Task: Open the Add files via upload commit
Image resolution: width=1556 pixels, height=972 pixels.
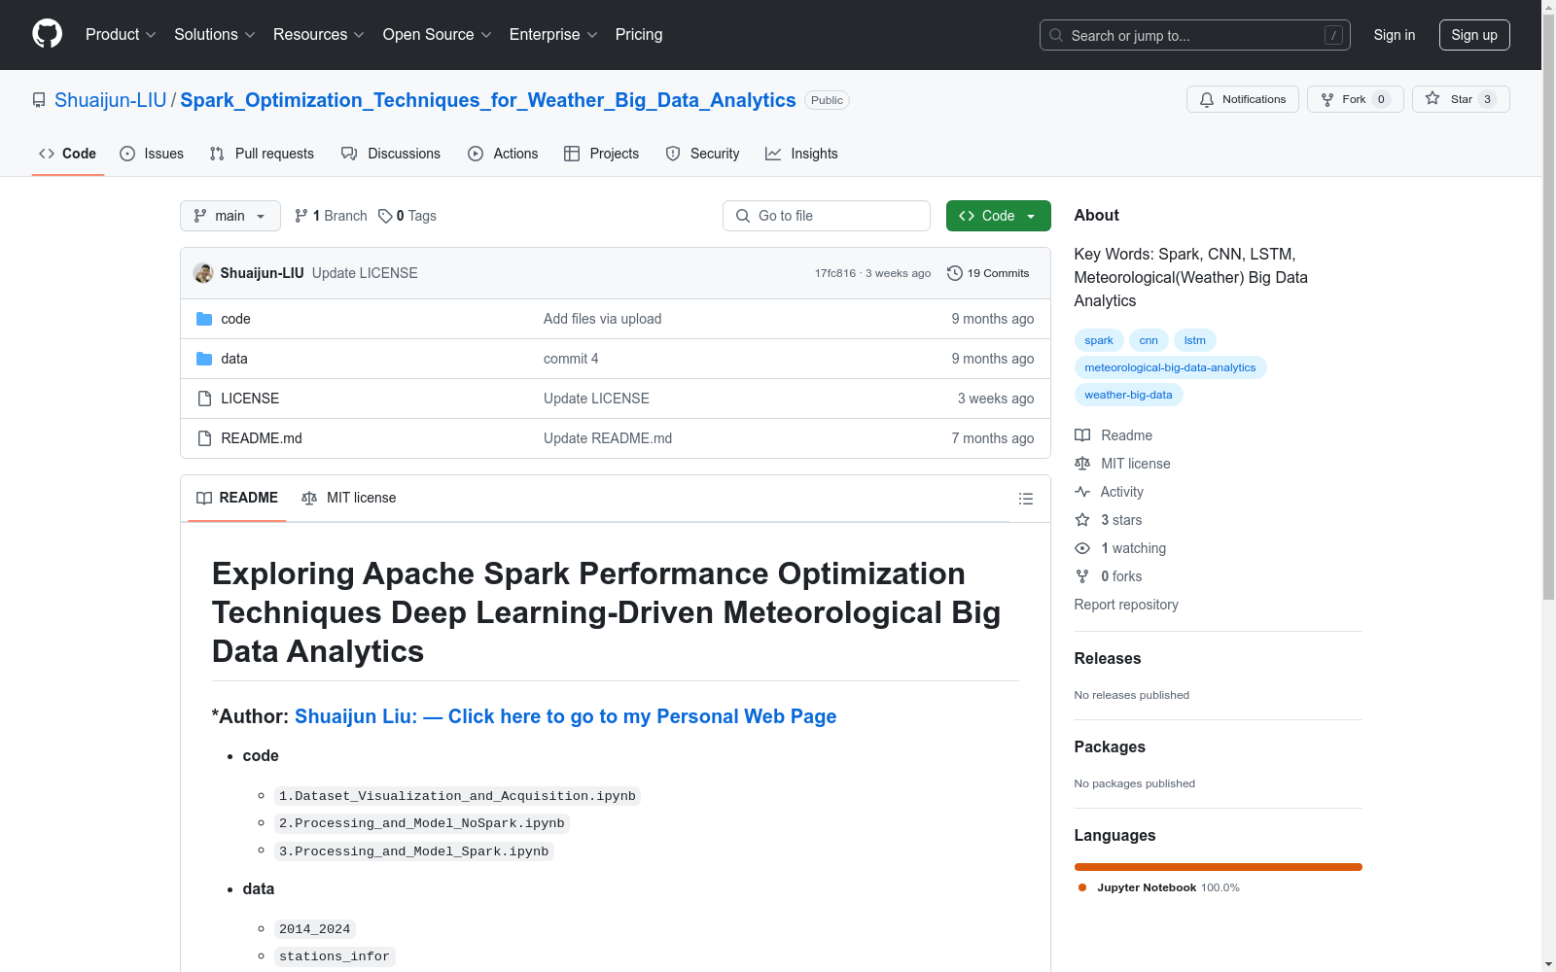Action: 603,319
